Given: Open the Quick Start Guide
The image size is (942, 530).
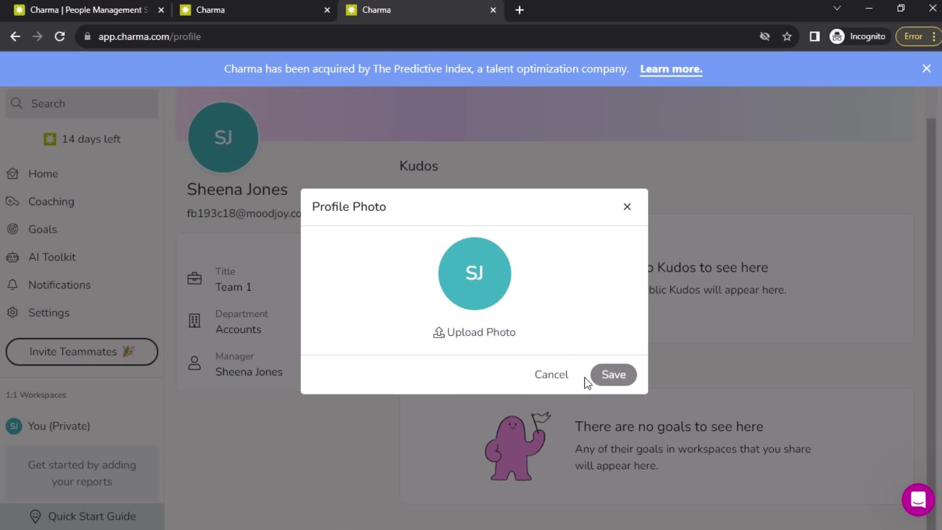Looking at the screenshot, I should 82,516.
